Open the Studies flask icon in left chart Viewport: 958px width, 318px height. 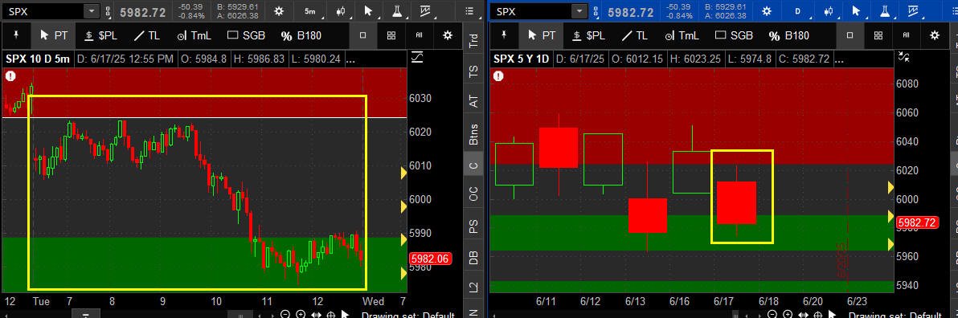click(x=396, y=11)
